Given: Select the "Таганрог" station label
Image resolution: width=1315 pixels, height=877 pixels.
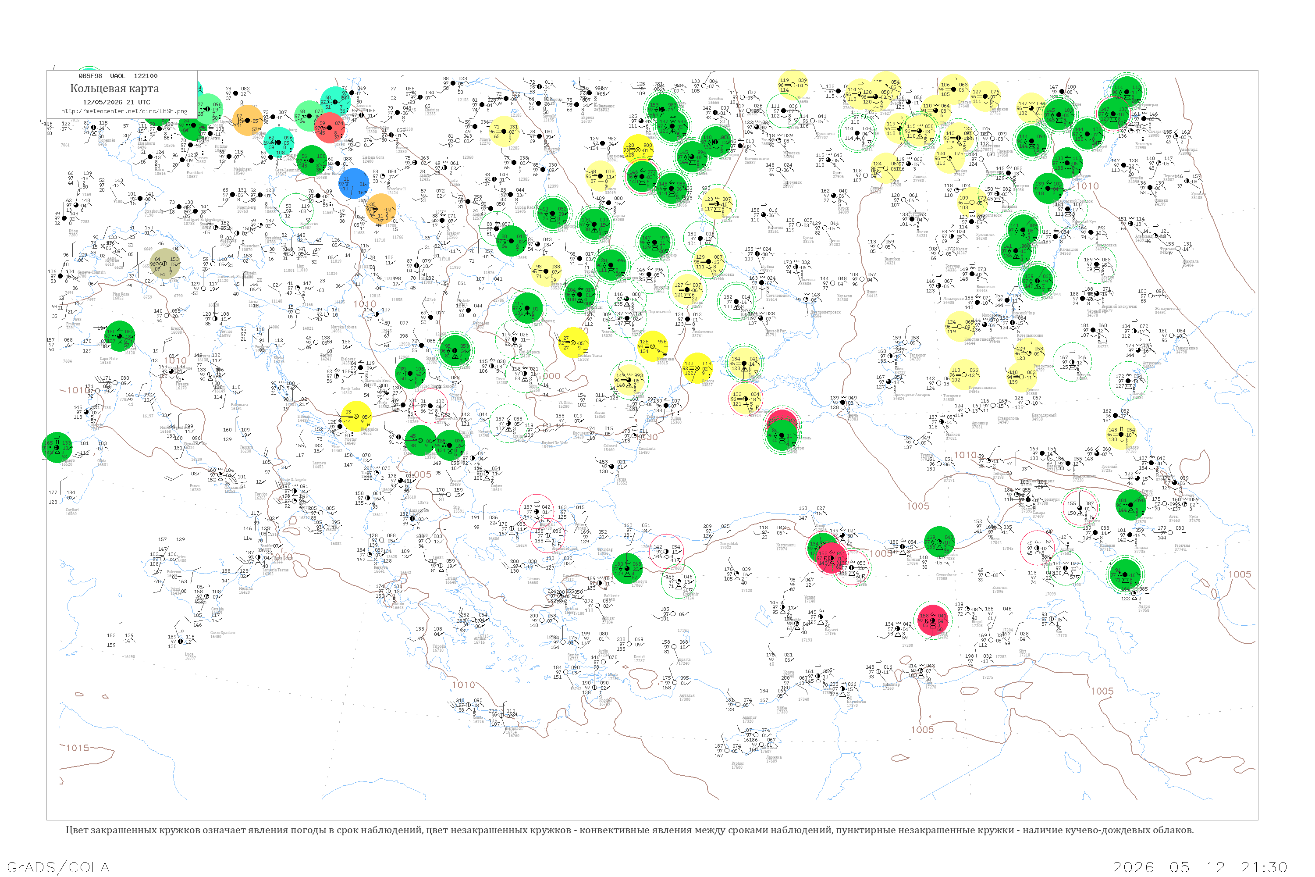Looking at the screenshot, I should [x=917, y=355].
